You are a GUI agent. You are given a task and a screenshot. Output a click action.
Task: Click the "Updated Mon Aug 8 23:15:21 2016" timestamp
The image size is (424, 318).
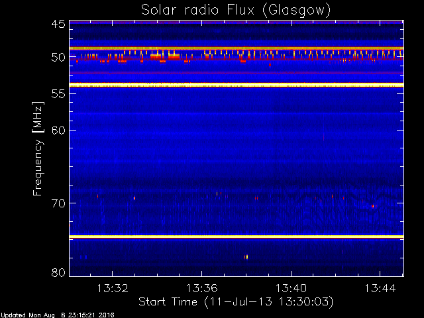point(58,315)
